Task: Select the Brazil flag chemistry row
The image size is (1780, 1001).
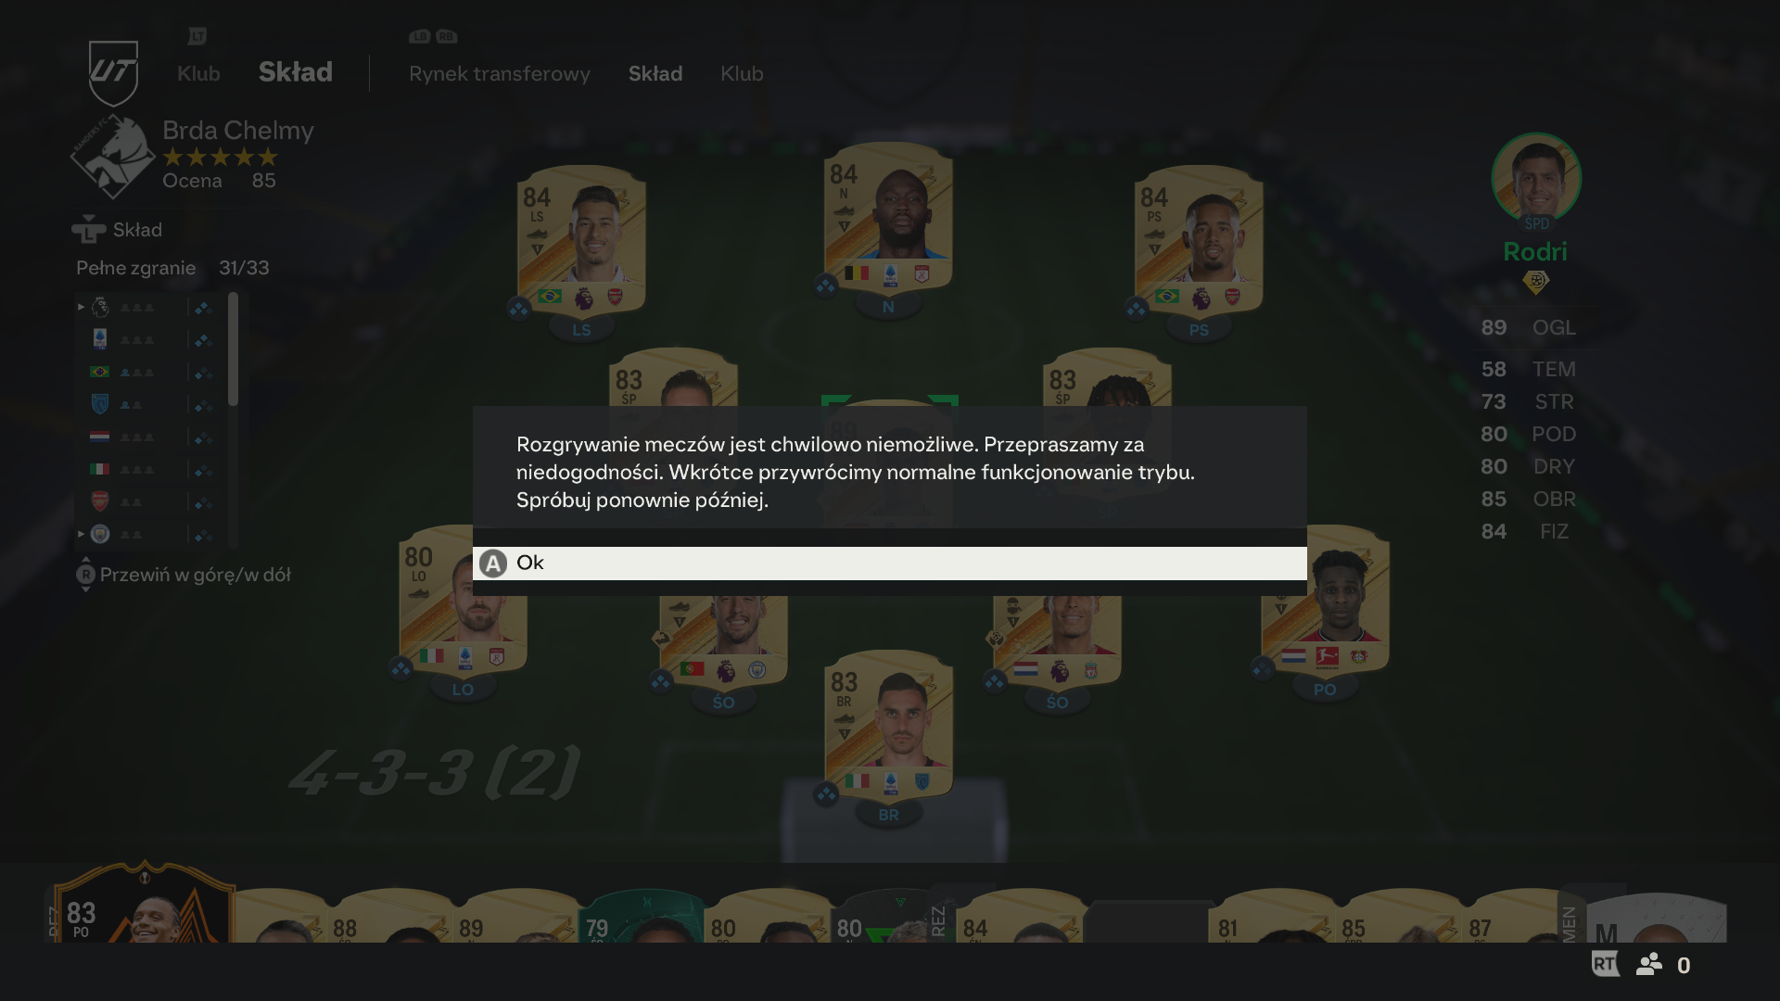Action: [x=148, y=372]
